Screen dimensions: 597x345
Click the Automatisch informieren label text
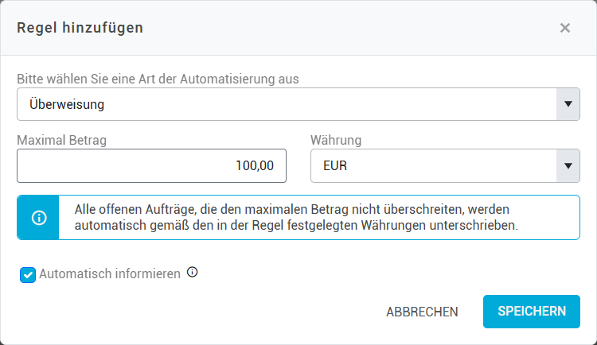109,274
